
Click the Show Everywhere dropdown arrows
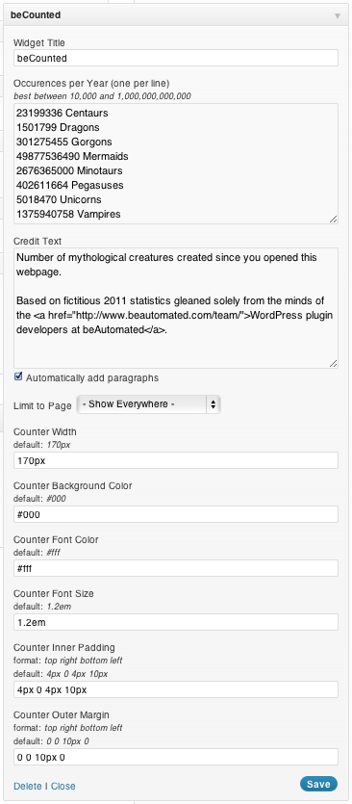[214, 404]
